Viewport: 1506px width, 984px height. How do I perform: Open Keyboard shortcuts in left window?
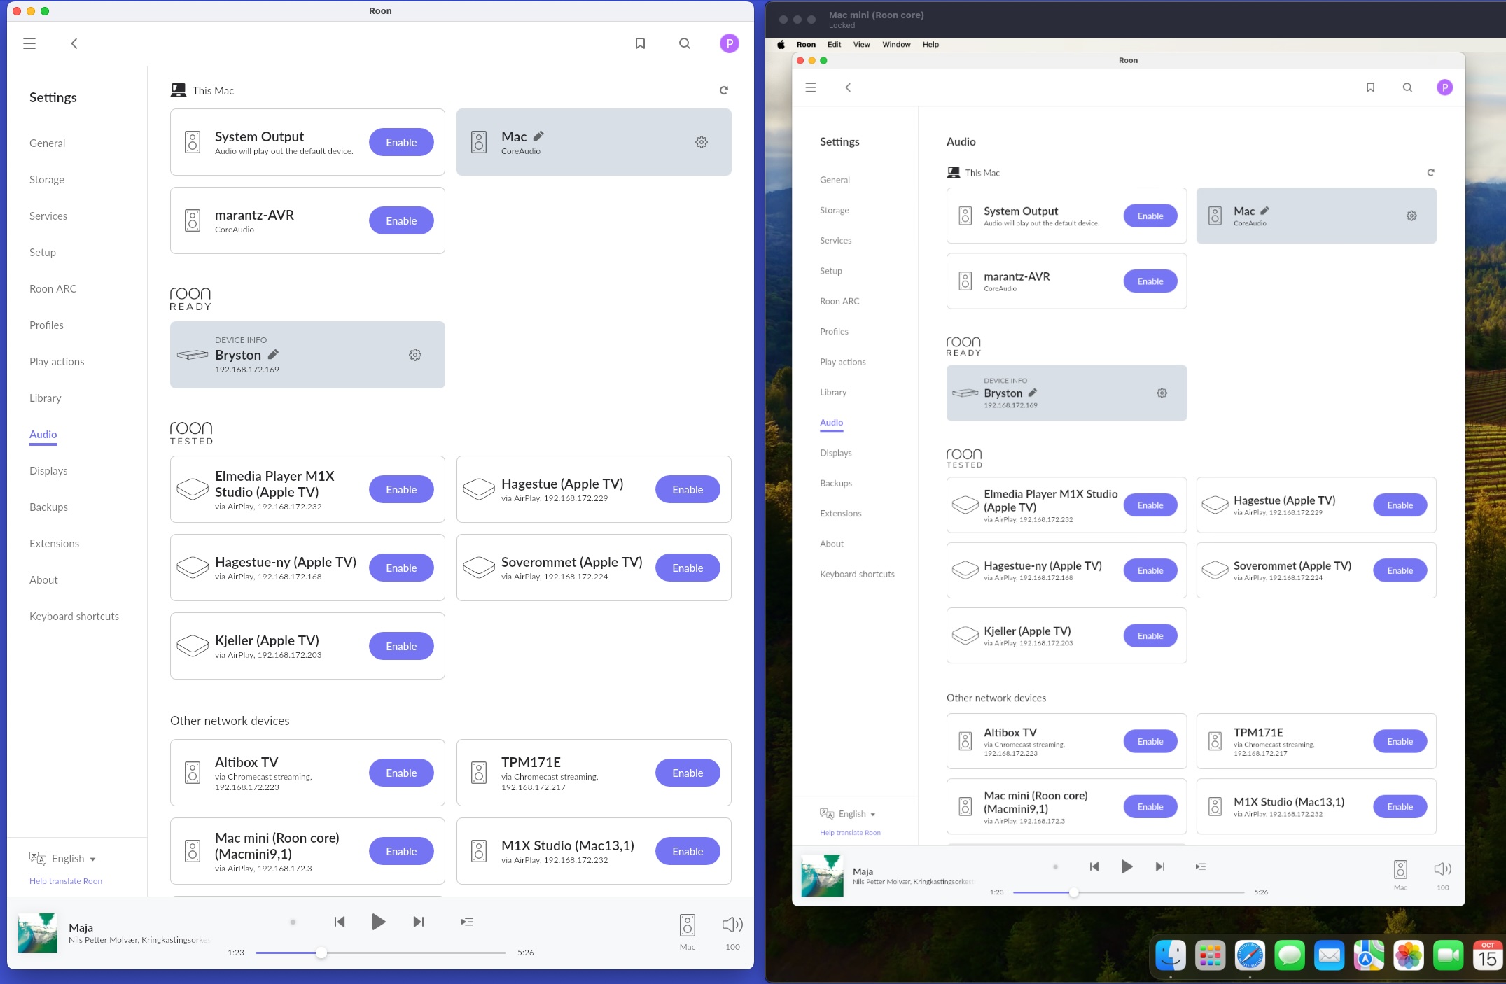pos(74,616)
